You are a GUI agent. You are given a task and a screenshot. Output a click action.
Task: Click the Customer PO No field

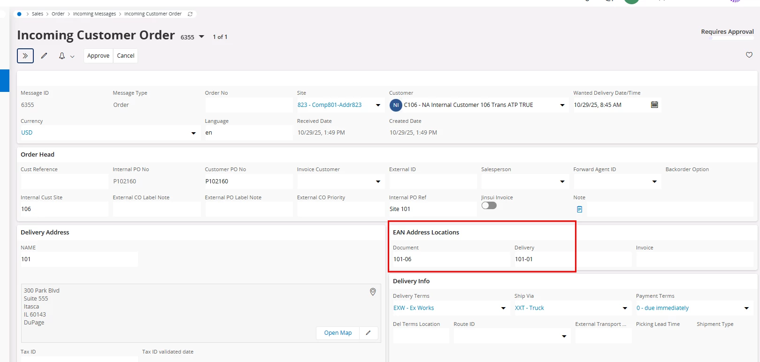[249, 181]
